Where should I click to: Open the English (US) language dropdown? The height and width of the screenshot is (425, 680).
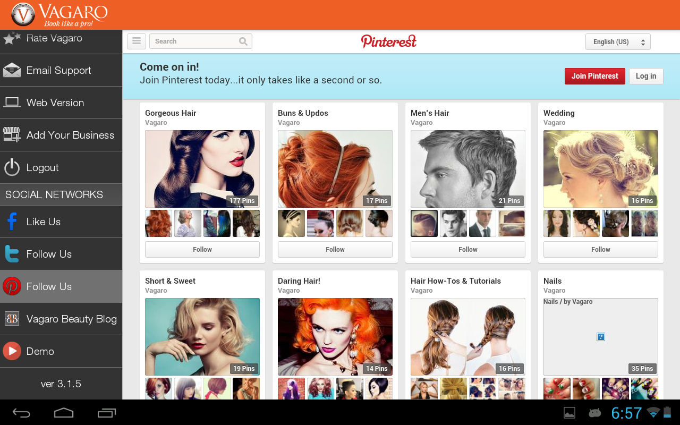click(x=618, y=41)
